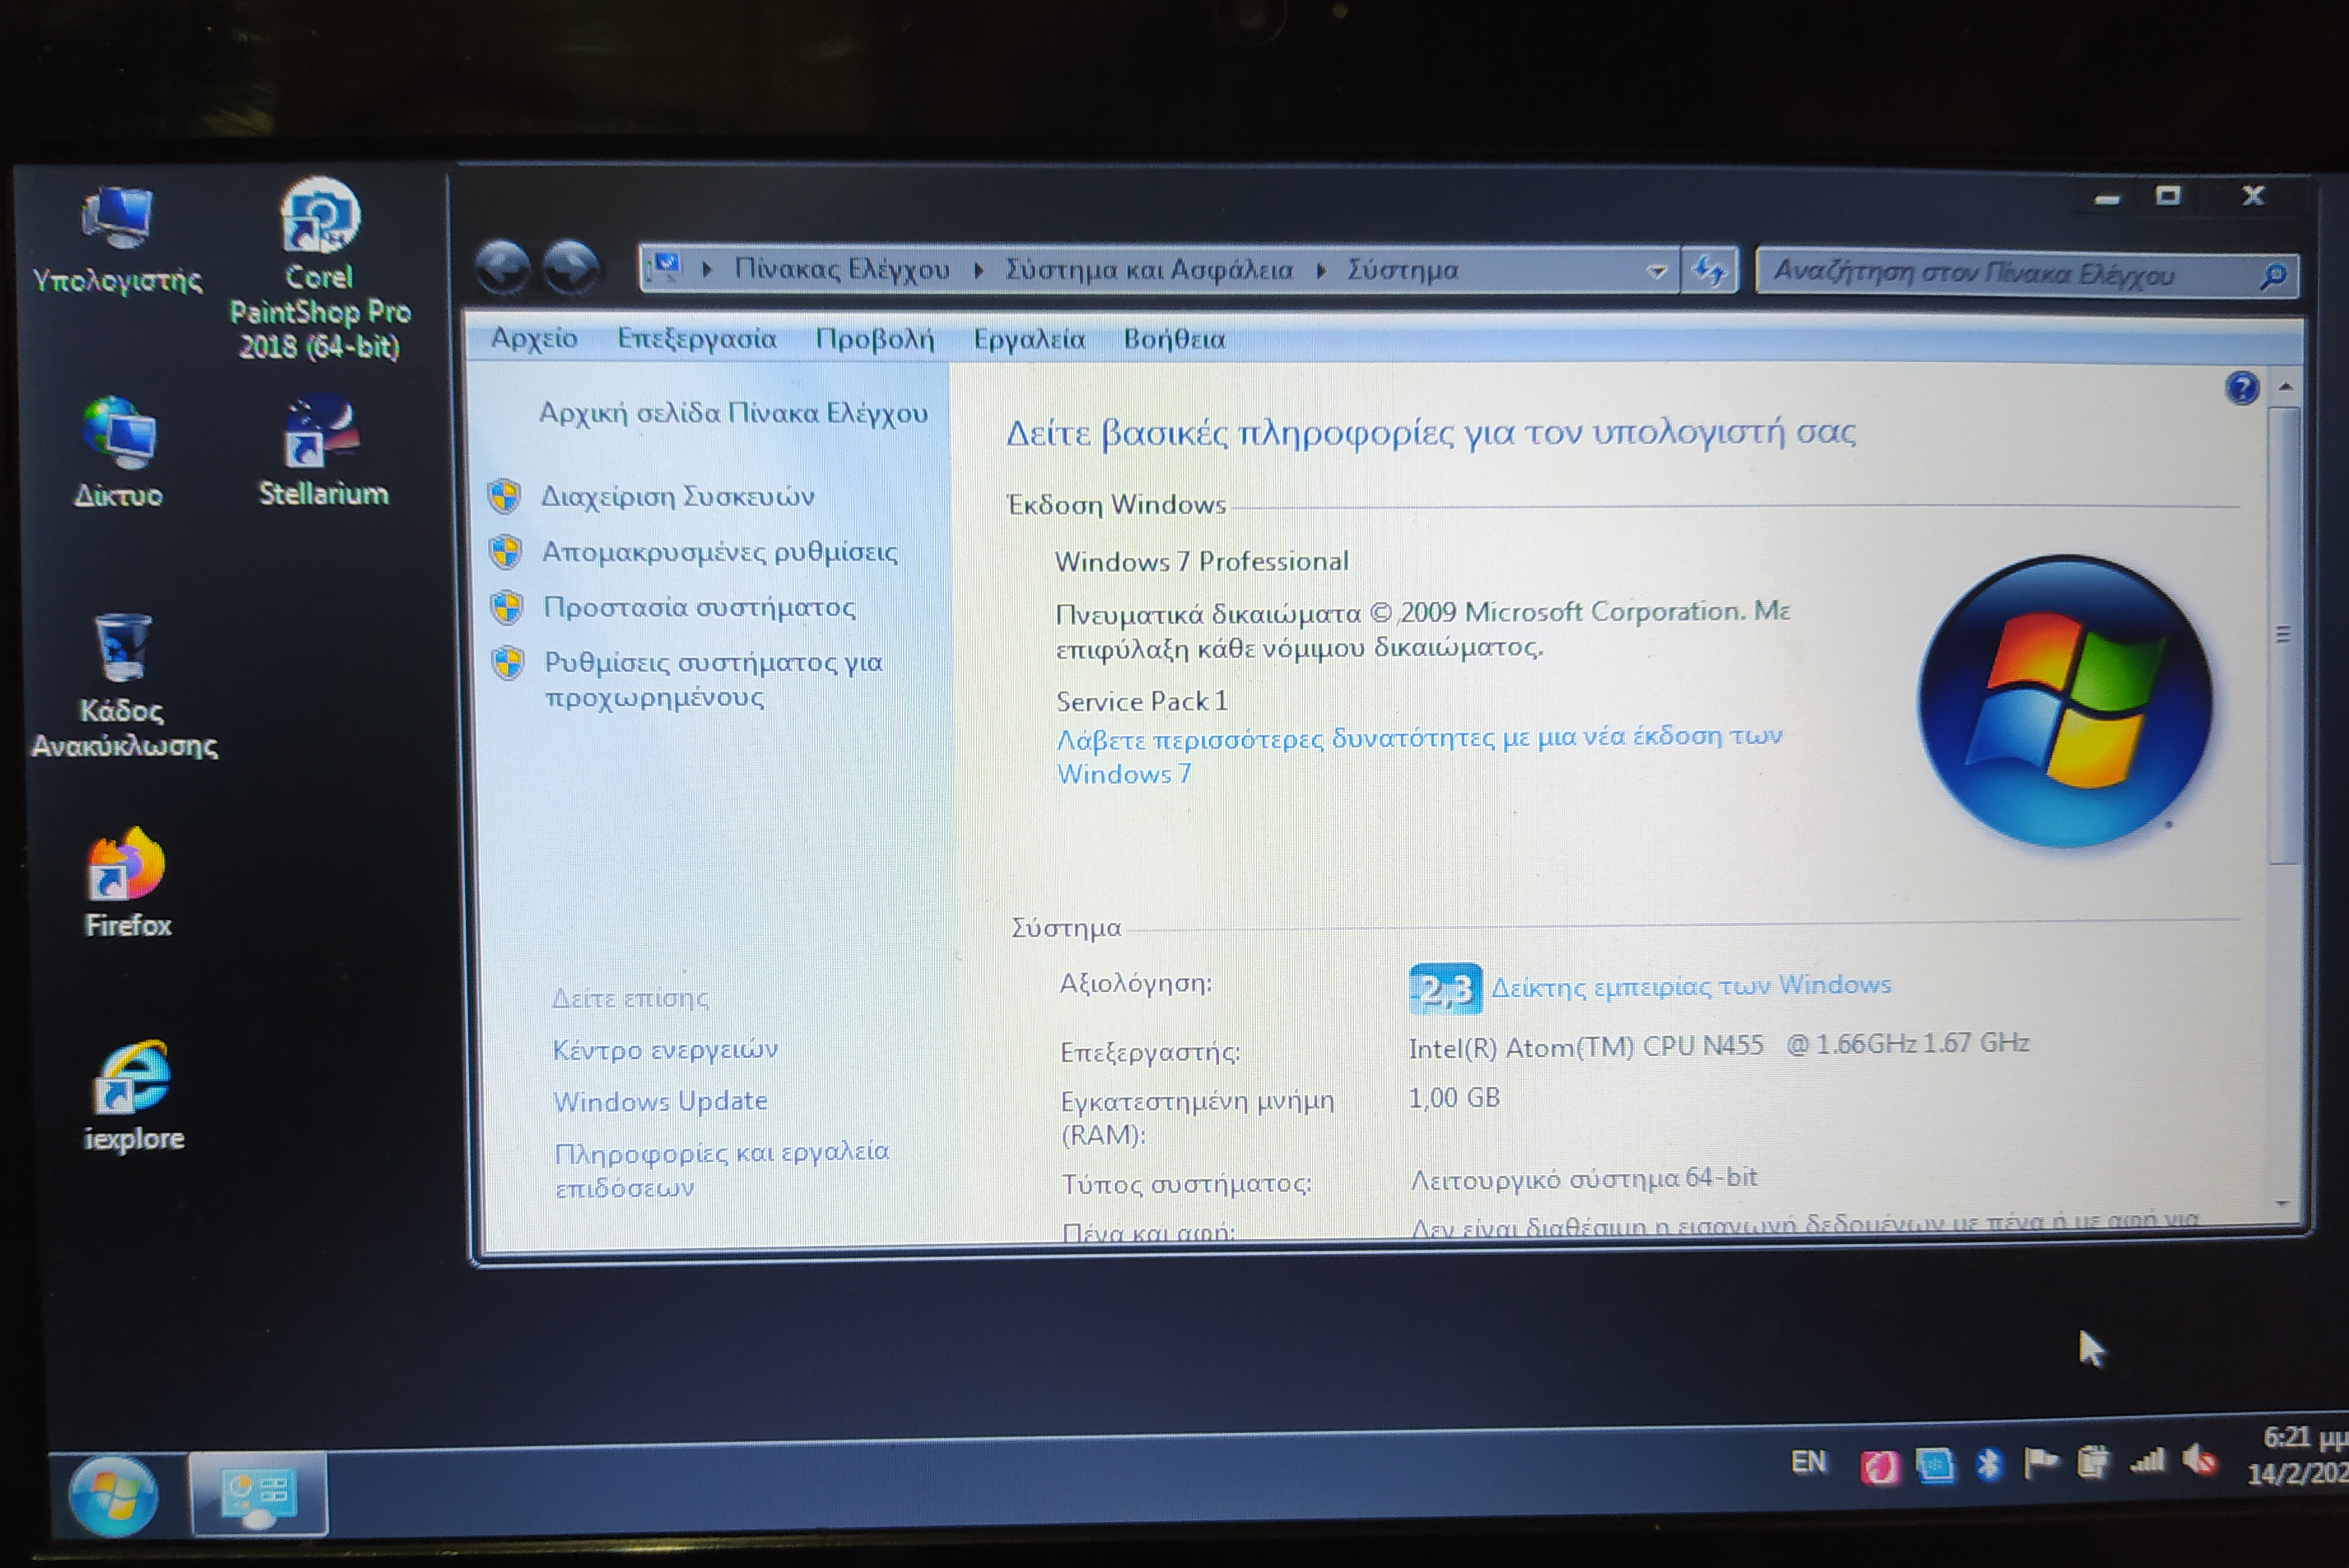Maximize the System window

pyautogui.click(x=2168, y=196)
